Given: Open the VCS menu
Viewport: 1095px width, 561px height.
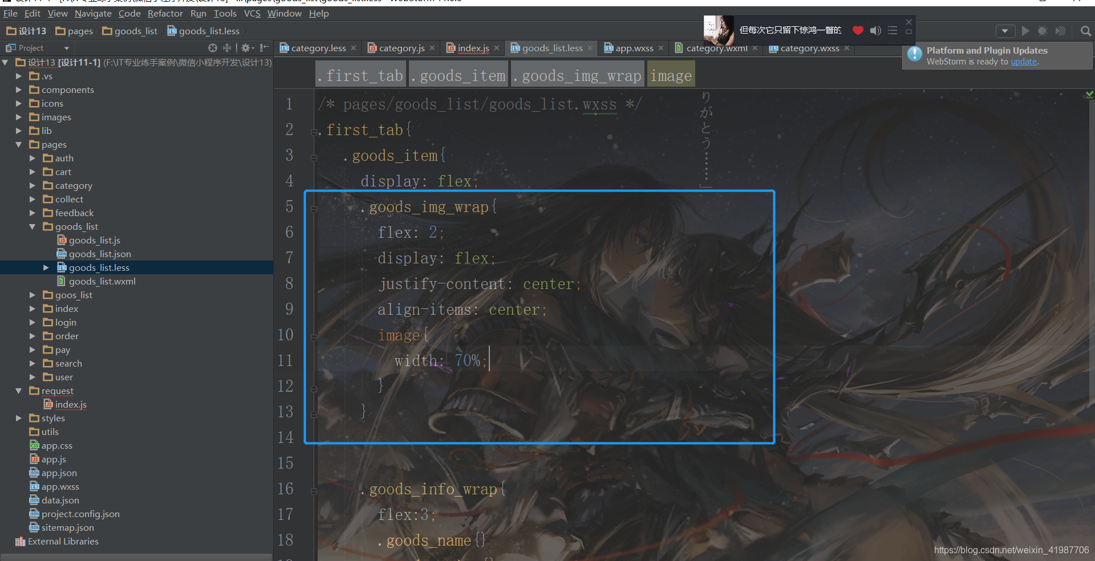Looking at the screenshot, I should [x=252, y=13].
